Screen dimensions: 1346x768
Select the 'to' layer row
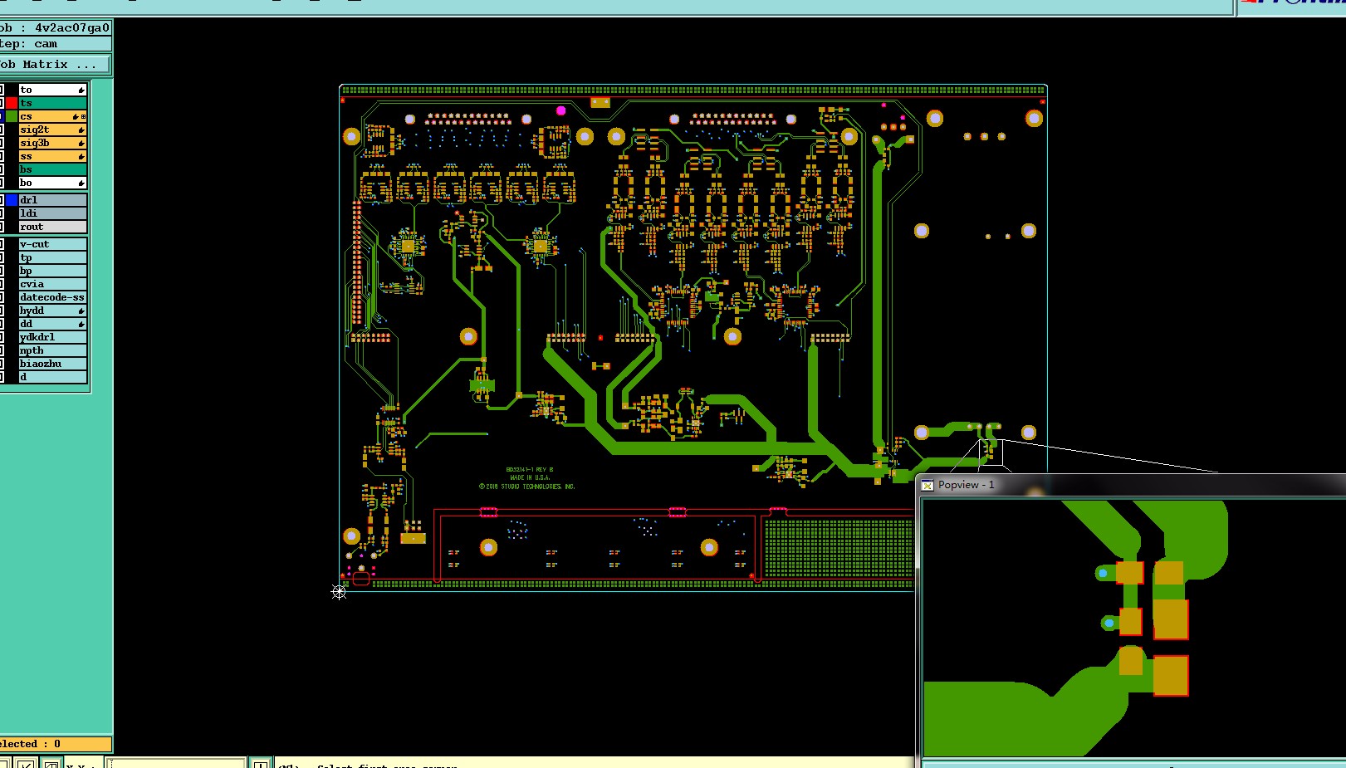point(52,90)
